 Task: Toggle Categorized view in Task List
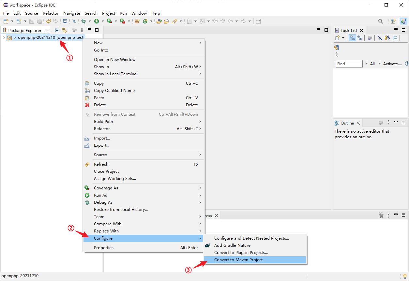pos(352,38)
